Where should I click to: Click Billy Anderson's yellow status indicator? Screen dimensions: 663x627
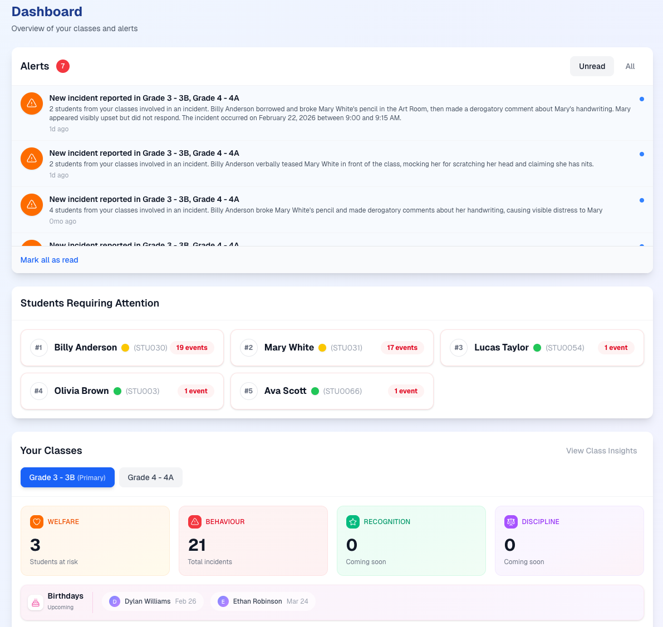click(125, 347)
